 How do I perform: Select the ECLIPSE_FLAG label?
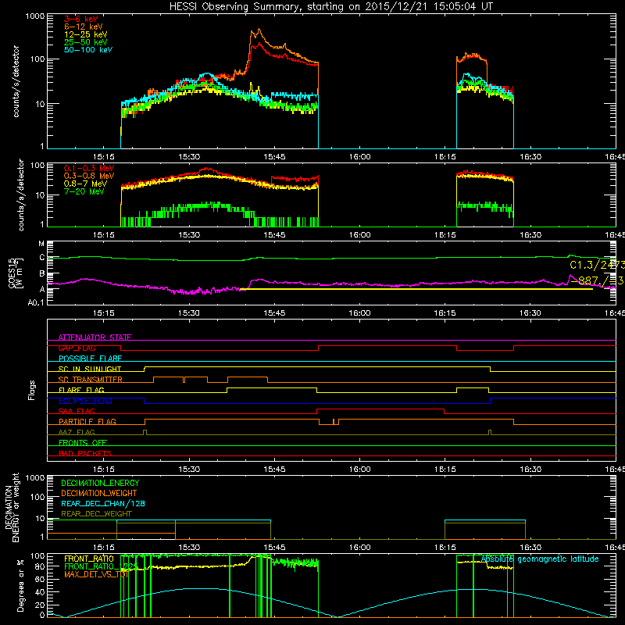point(85,401)
